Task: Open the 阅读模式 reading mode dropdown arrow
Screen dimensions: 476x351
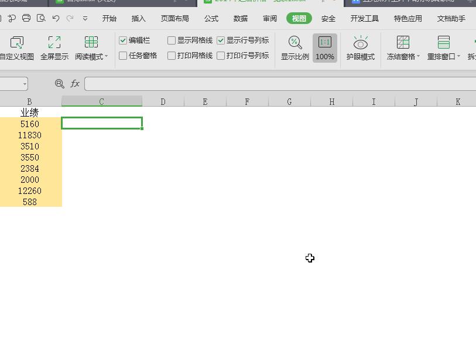Action: pos(106,56)
